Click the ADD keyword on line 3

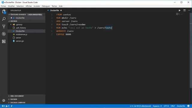[x=58, y=21]
